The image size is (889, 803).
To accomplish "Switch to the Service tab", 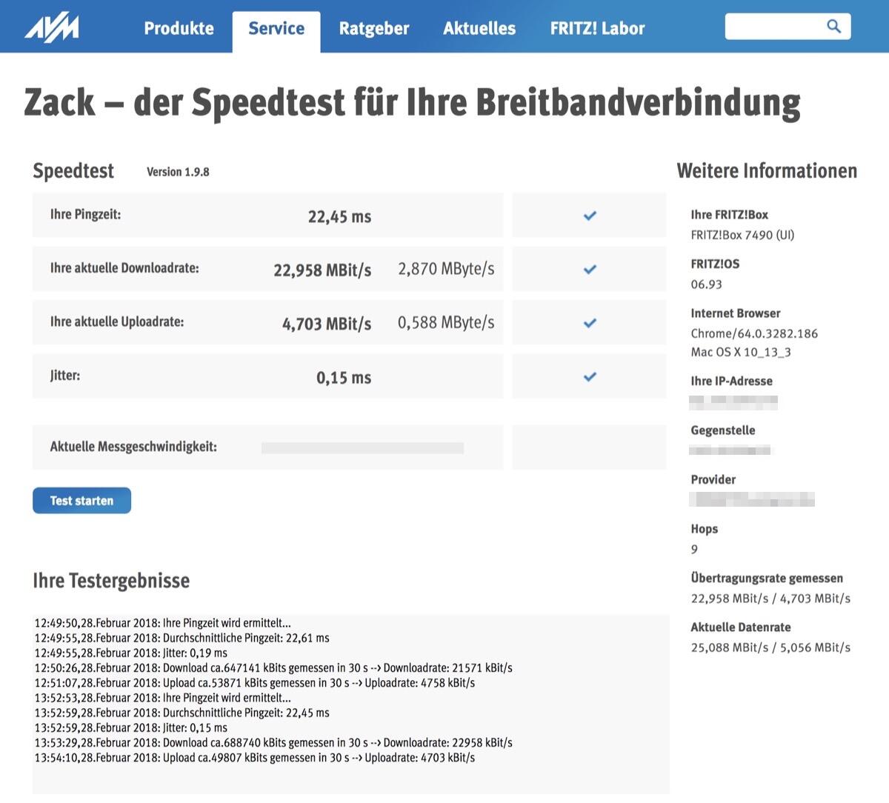I will [276, 28].
